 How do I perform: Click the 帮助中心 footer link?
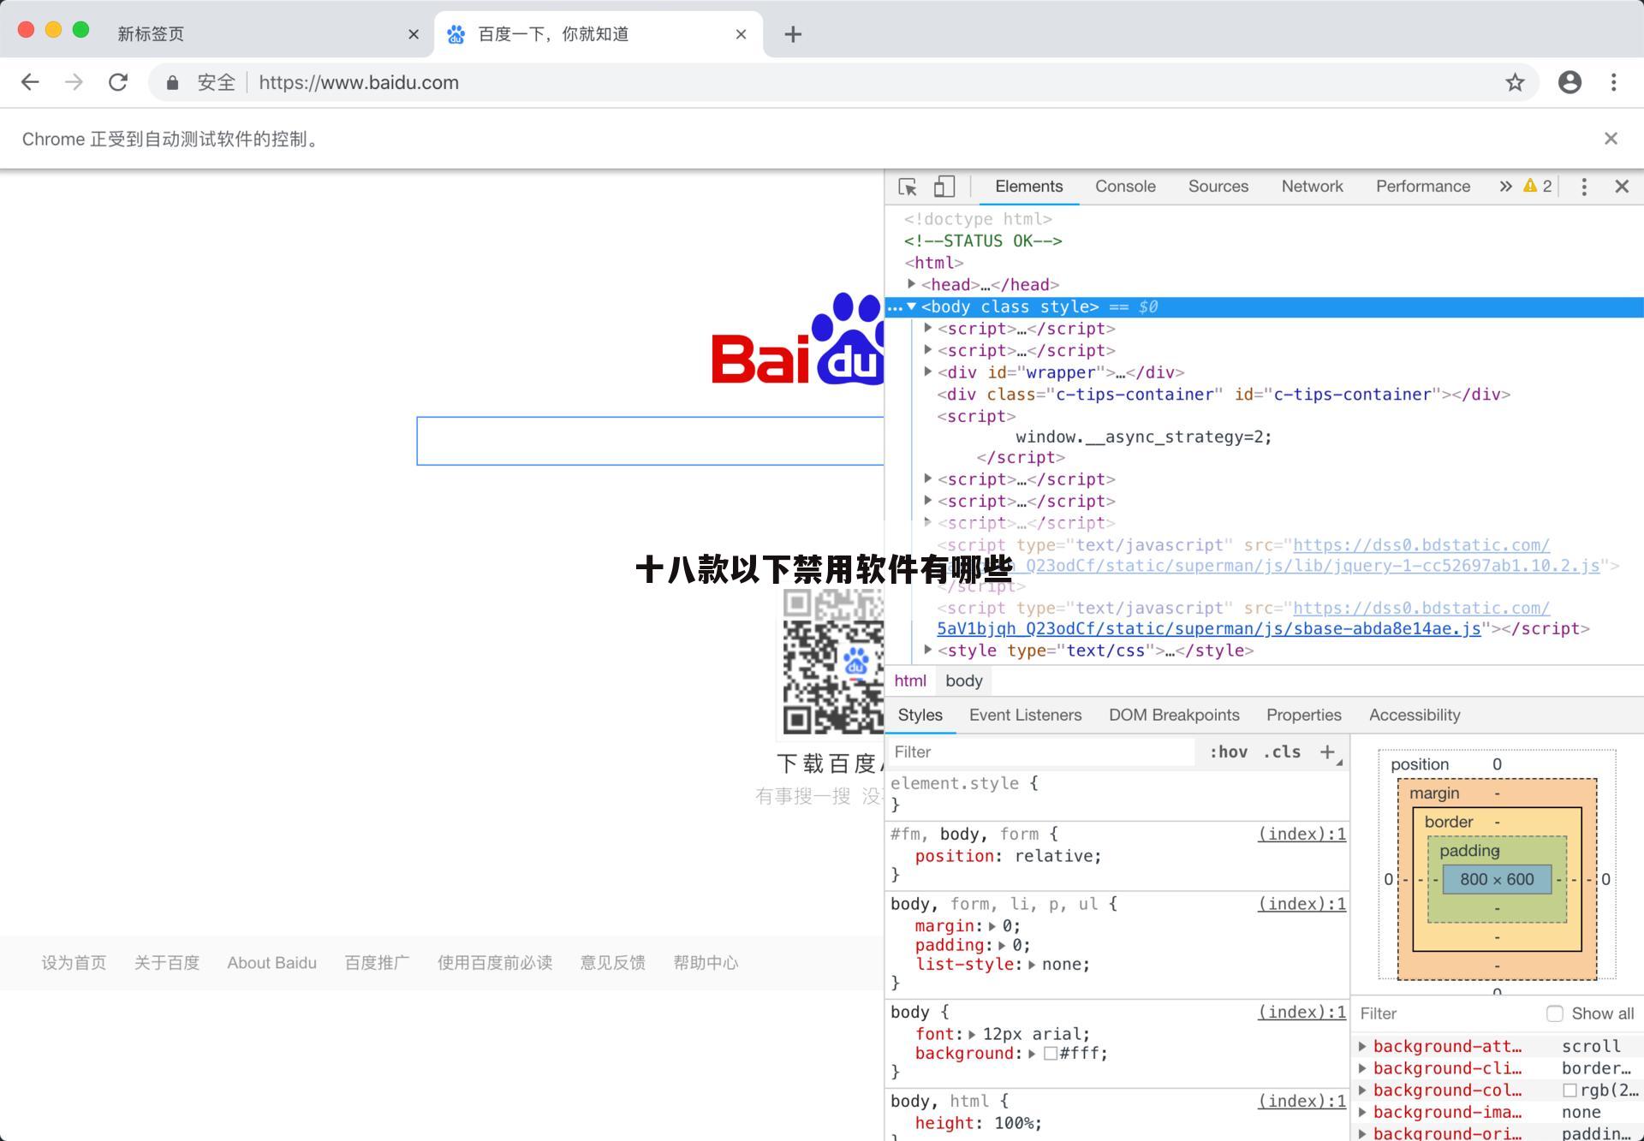click(706, 963)
